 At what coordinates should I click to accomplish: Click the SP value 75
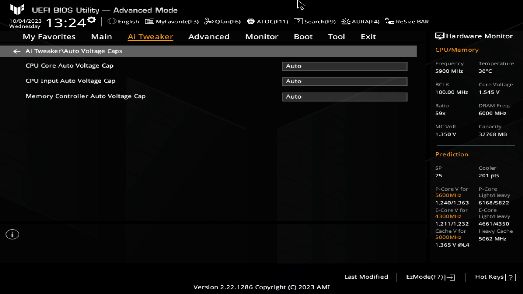[439, 176]
